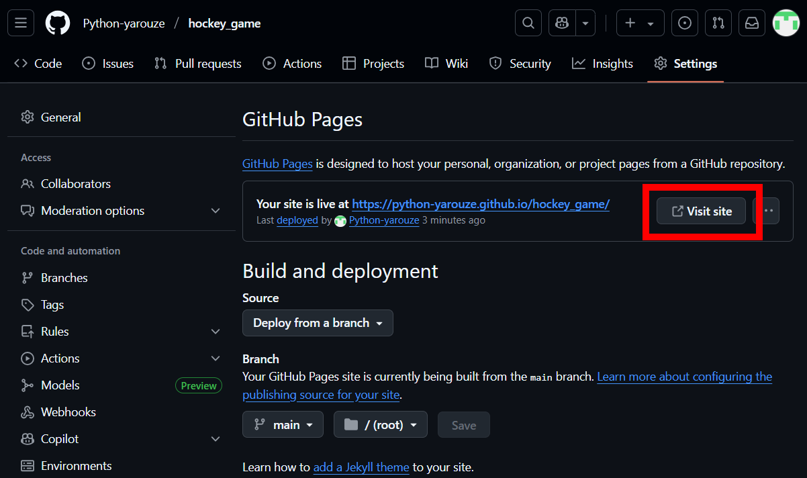Expand the Rules section chevron
Viewport: 807px width, 478px height.
[x=216, y=332]
